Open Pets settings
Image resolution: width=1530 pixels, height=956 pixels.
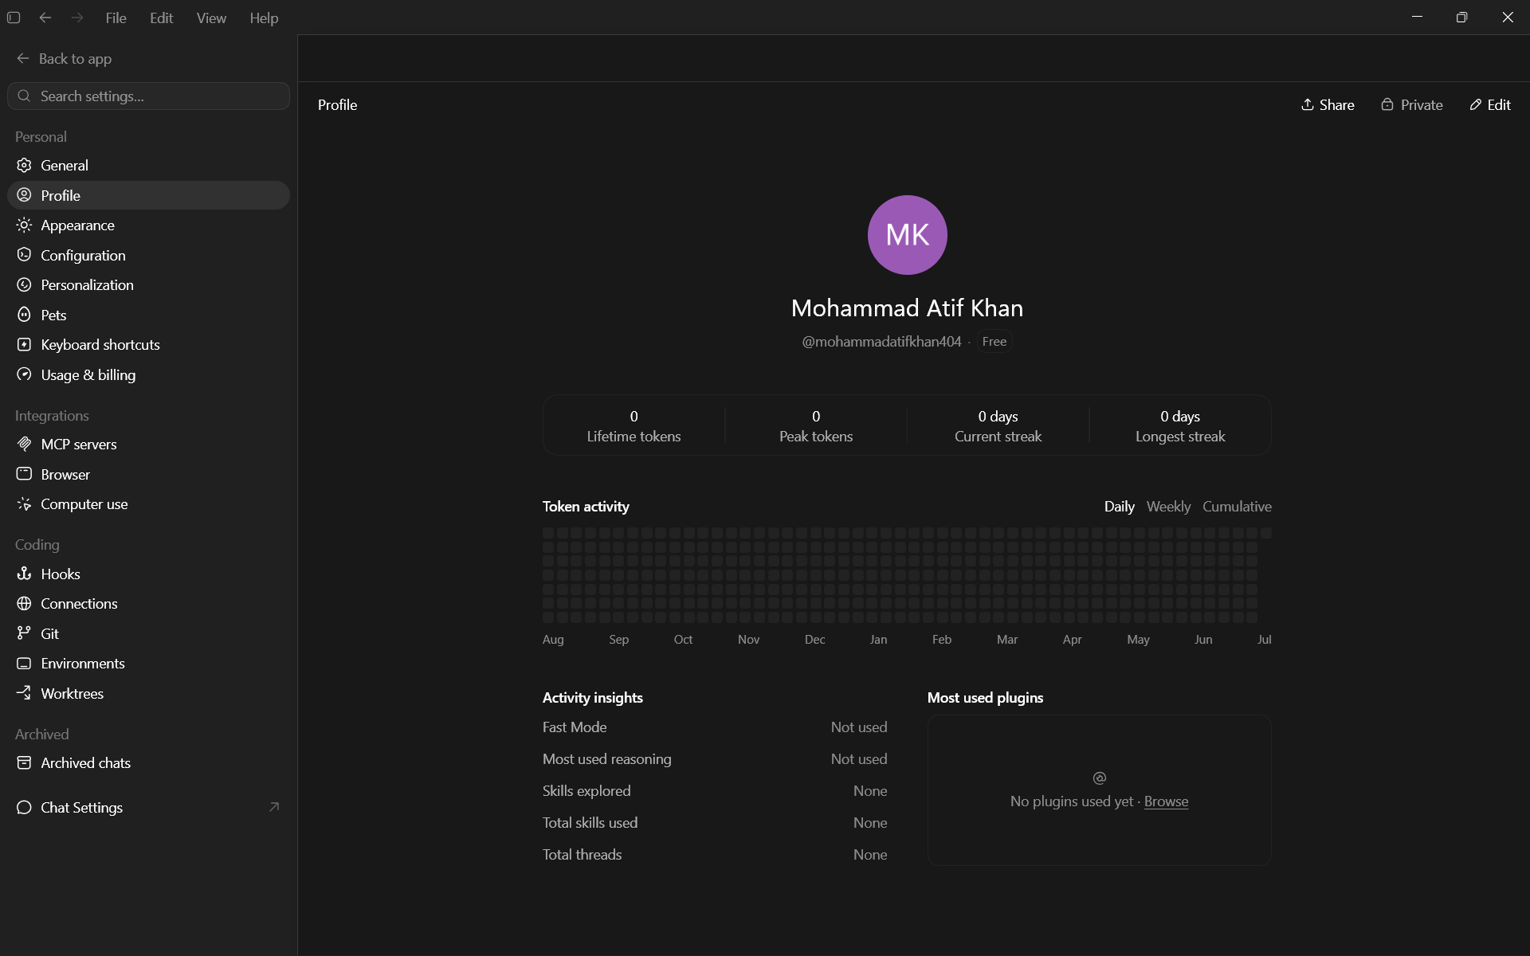point(148,315)
